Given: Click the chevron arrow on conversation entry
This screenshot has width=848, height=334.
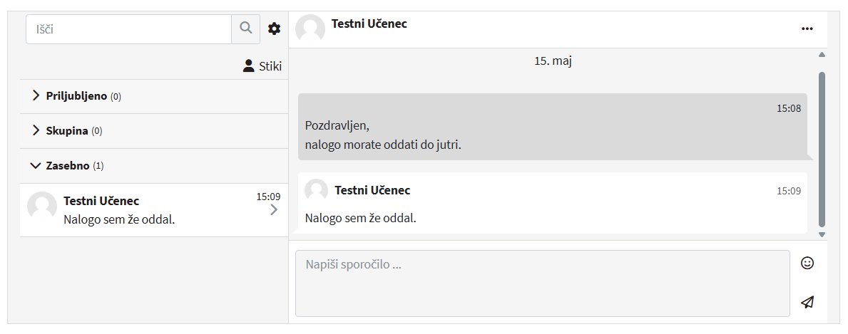Looking at the screenshot, I should [x=274, y=210].
